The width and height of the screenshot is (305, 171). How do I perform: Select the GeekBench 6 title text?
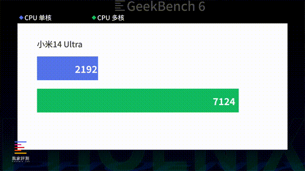click(x=166, y=6)
